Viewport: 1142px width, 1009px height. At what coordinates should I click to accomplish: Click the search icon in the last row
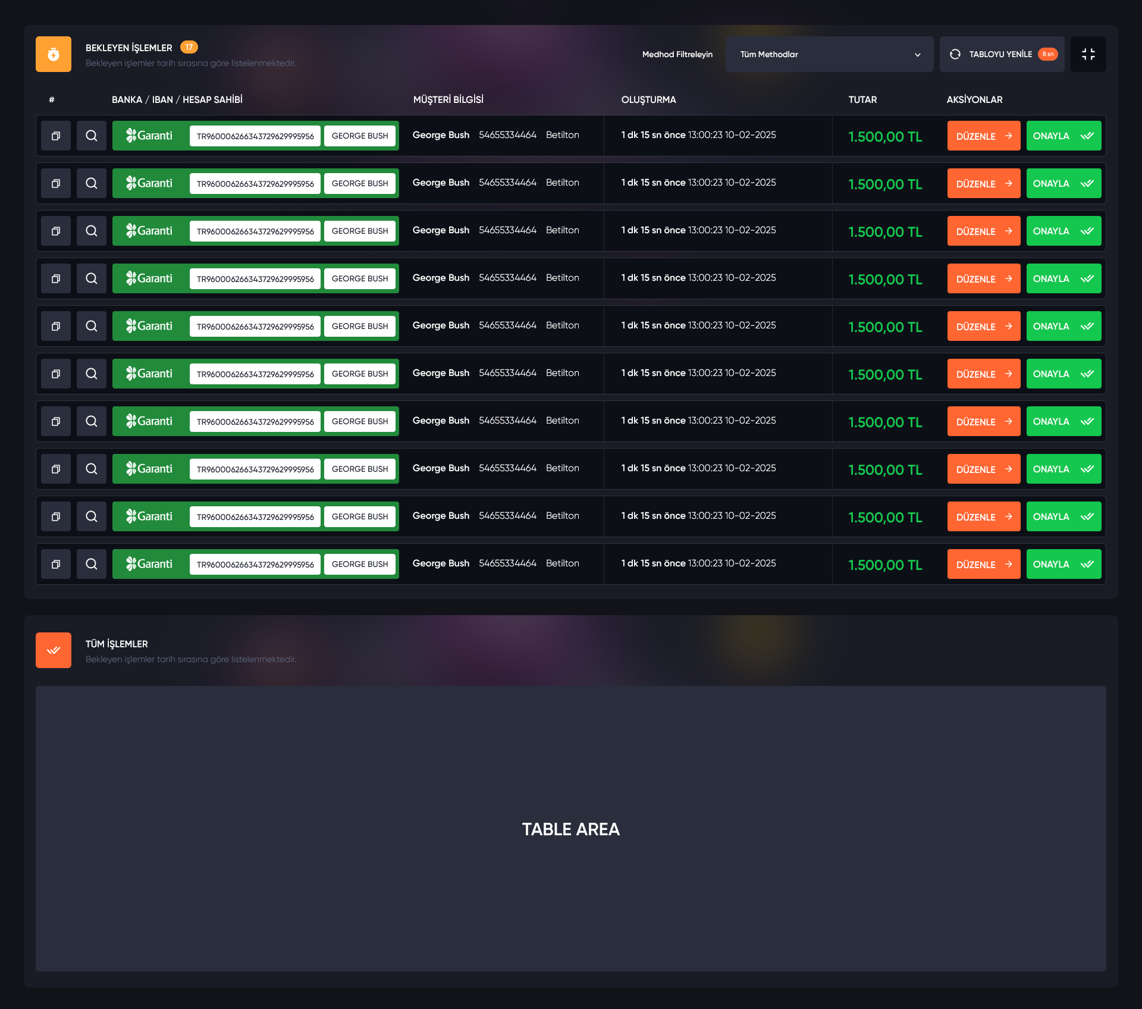pos(91,564)
